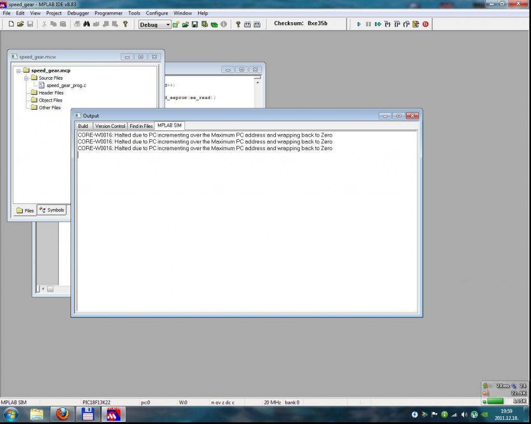Open the View menu
531x424 pixels.
point(35,13)
